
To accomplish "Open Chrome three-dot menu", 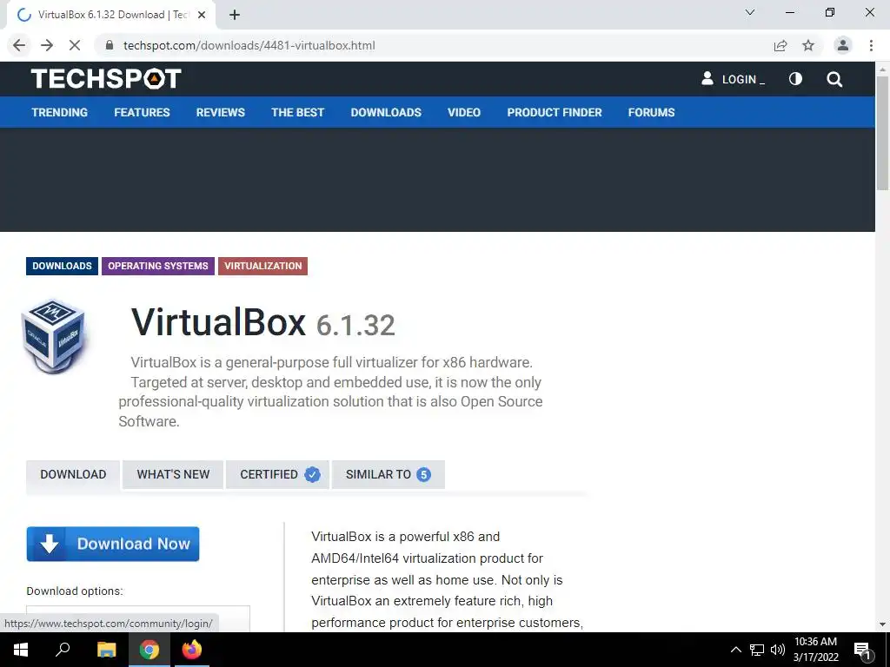I will coord(871,45).
